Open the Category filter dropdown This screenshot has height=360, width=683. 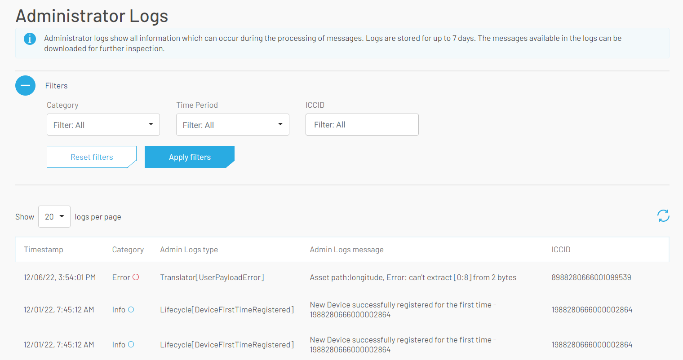click(x=103, y=125)
